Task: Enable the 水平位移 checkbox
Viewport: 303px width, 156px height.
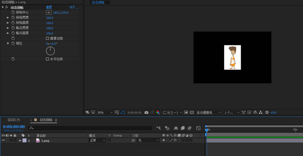Action: click(x=47, y=59)
